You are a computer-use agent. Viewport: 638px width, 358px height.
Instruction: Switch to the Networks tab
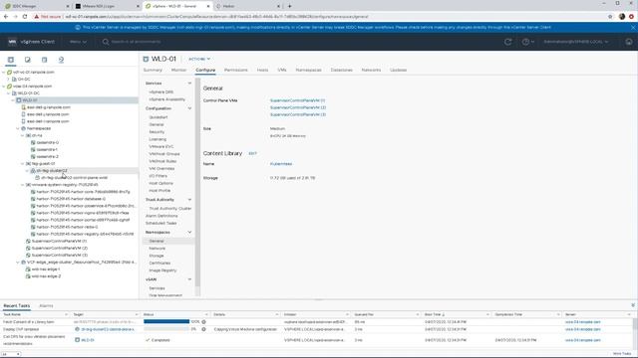tap(371, 70)
